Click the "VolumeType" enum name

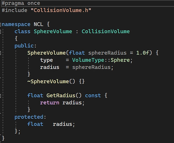click(x=88, y=60)
